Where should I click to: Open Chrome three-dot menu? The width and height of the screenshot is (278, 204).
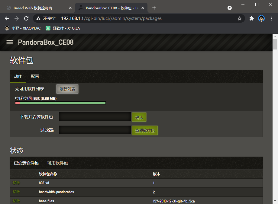pos(271,18)
